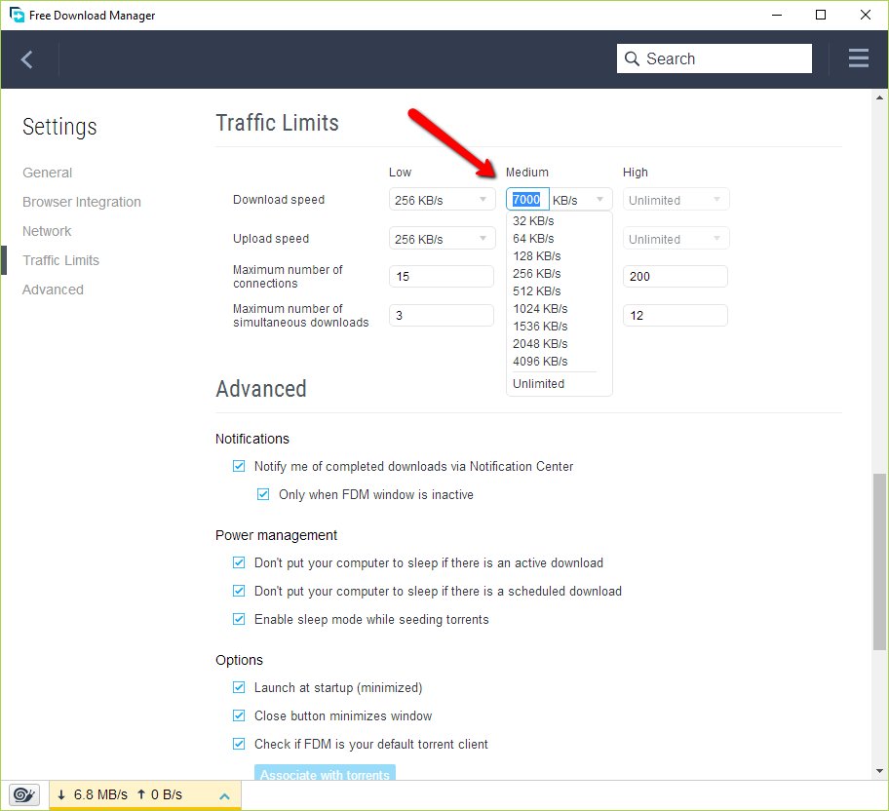This screenshot has height=811, width=889.
Task: Click the Medium download speed 7000 field
Action: 527,200
